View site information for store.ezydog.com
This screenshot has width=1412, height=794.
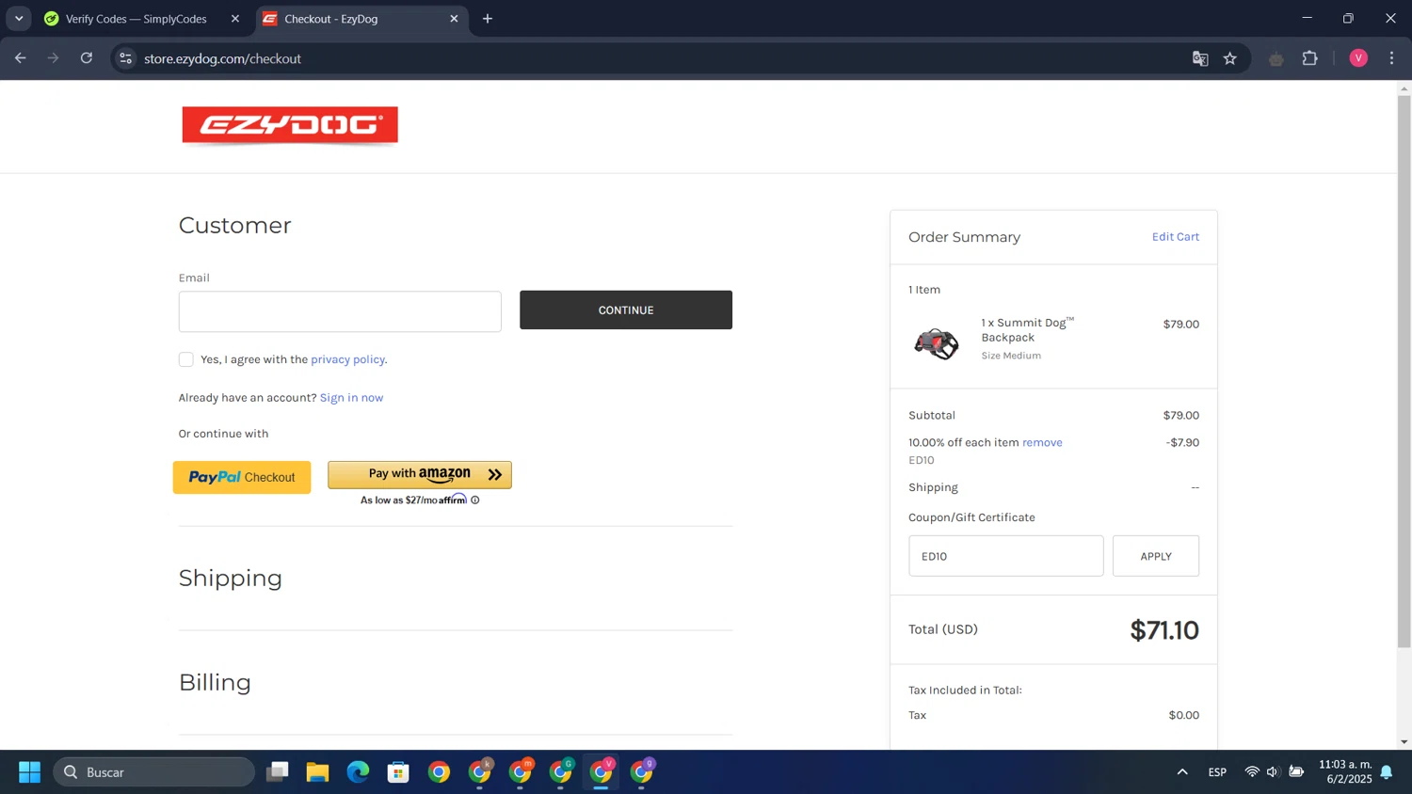coord(125,58)
